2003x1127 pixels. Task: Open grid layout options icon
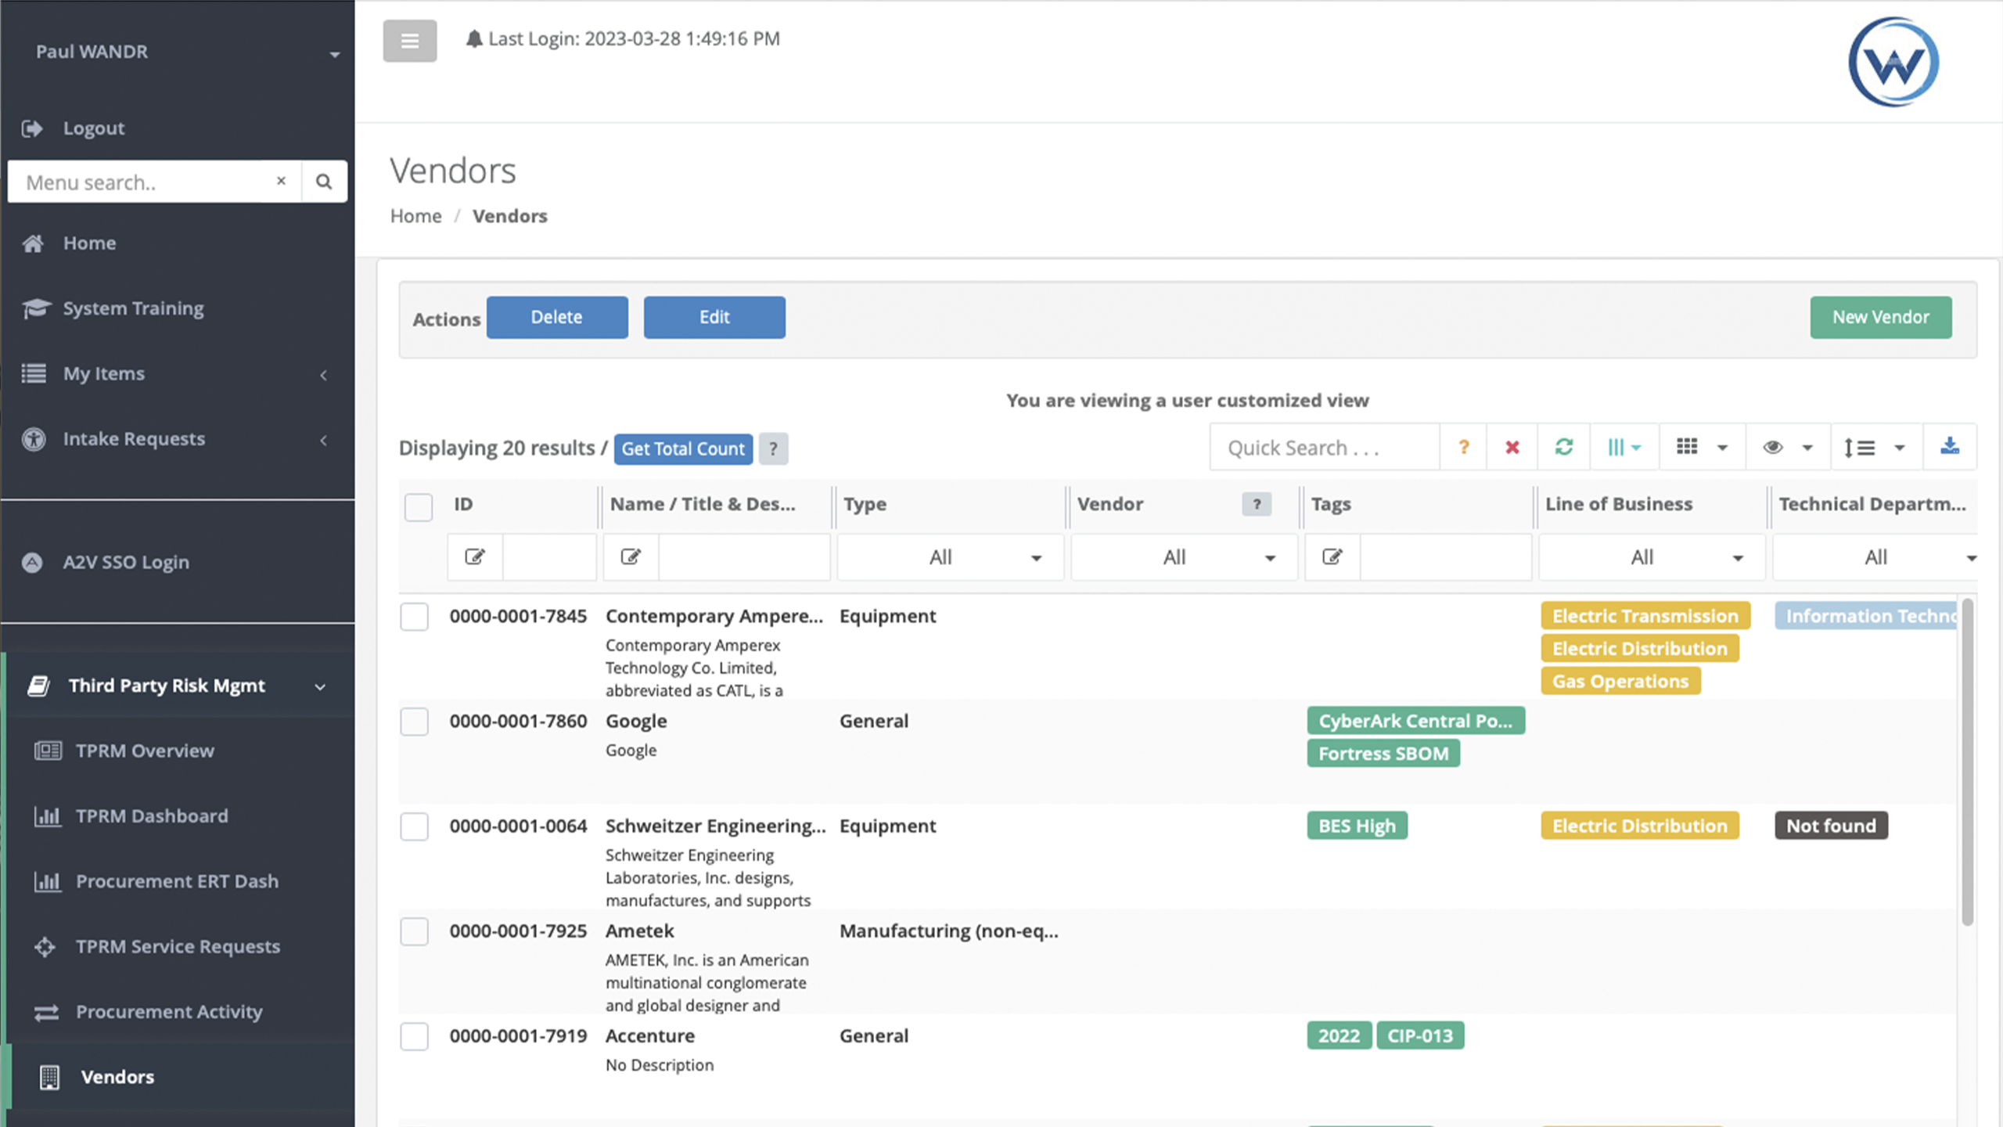coord(1702,447)
